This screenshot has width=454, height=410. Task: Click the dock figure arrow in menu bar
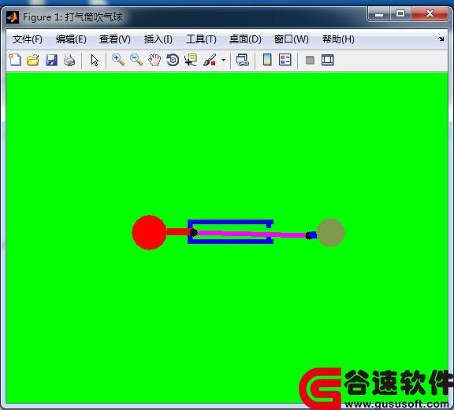441,39
